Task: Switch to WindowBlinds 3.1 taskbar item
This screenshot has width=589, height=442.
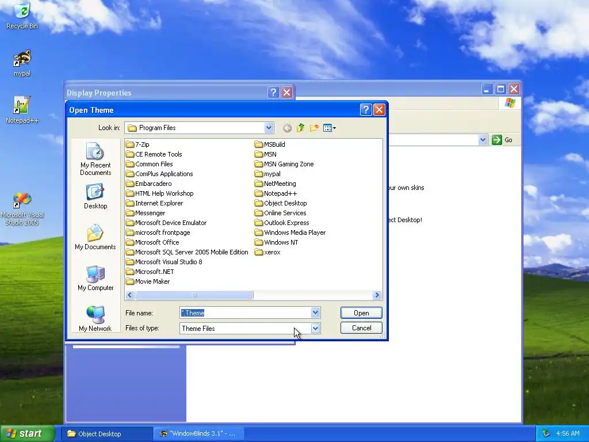Action: (199, 434)
